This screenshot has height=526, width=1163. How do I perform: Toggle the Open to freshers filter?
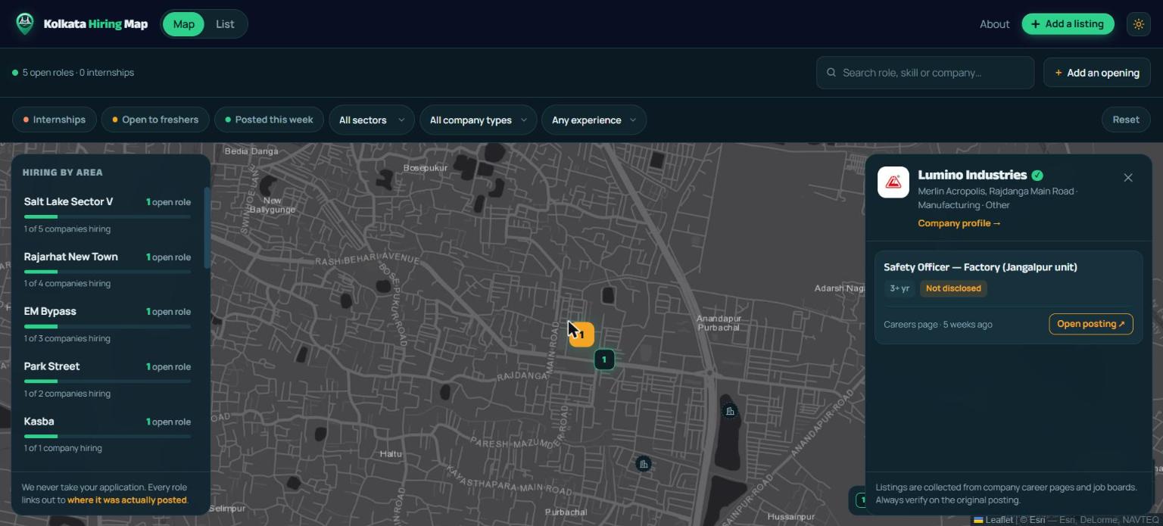155,120
